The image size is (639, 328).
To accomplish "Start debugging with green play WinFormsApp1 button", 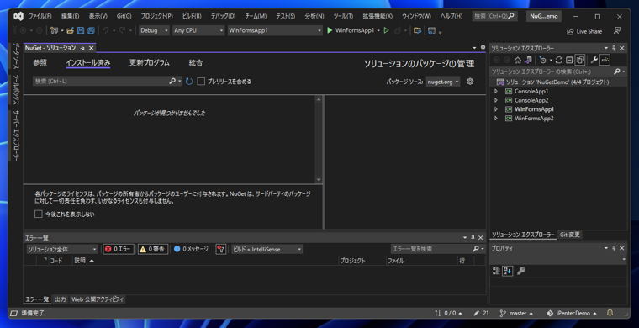I will click(x=351, y=30).
